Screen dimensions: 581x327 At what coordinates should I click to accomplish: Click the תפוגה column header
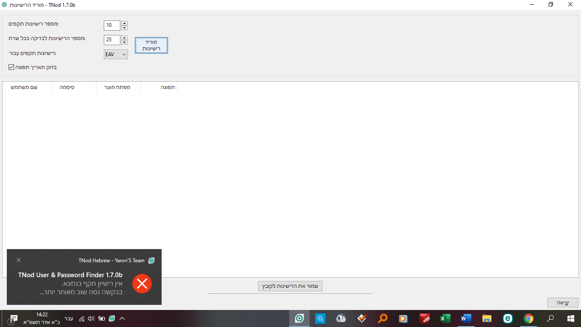(x=159, y=87)
